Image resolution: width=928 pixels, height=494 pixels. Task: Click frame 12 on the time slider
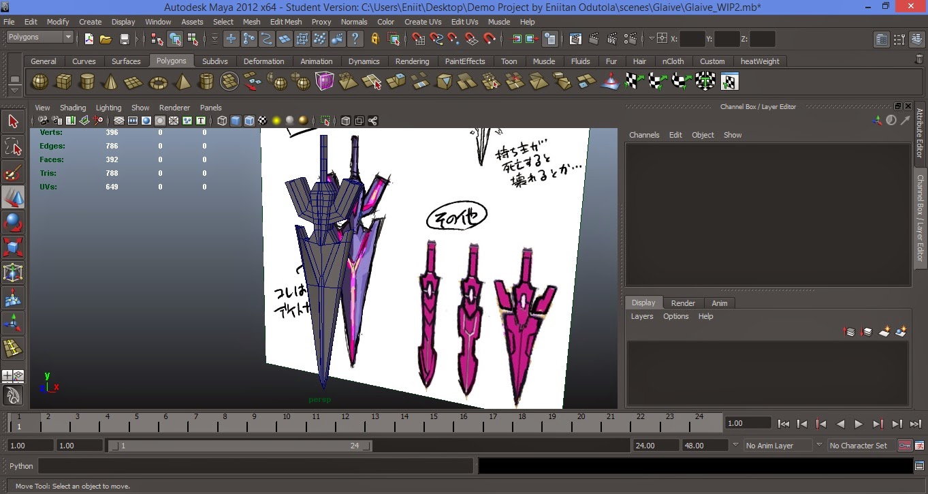click(x=345, y=422)
